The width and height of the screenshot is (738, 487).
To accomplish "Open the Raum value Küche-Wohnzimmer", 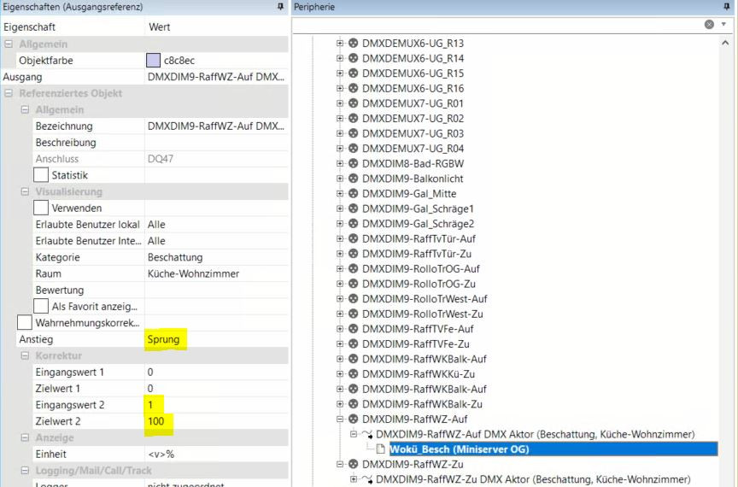I will tap(216, 273).
